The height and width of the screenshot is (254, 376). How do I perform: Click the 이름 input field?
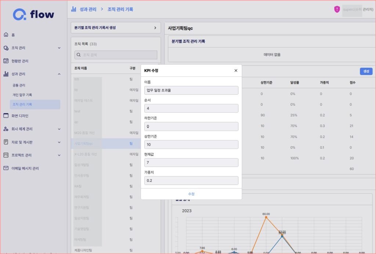click(191, 90)
